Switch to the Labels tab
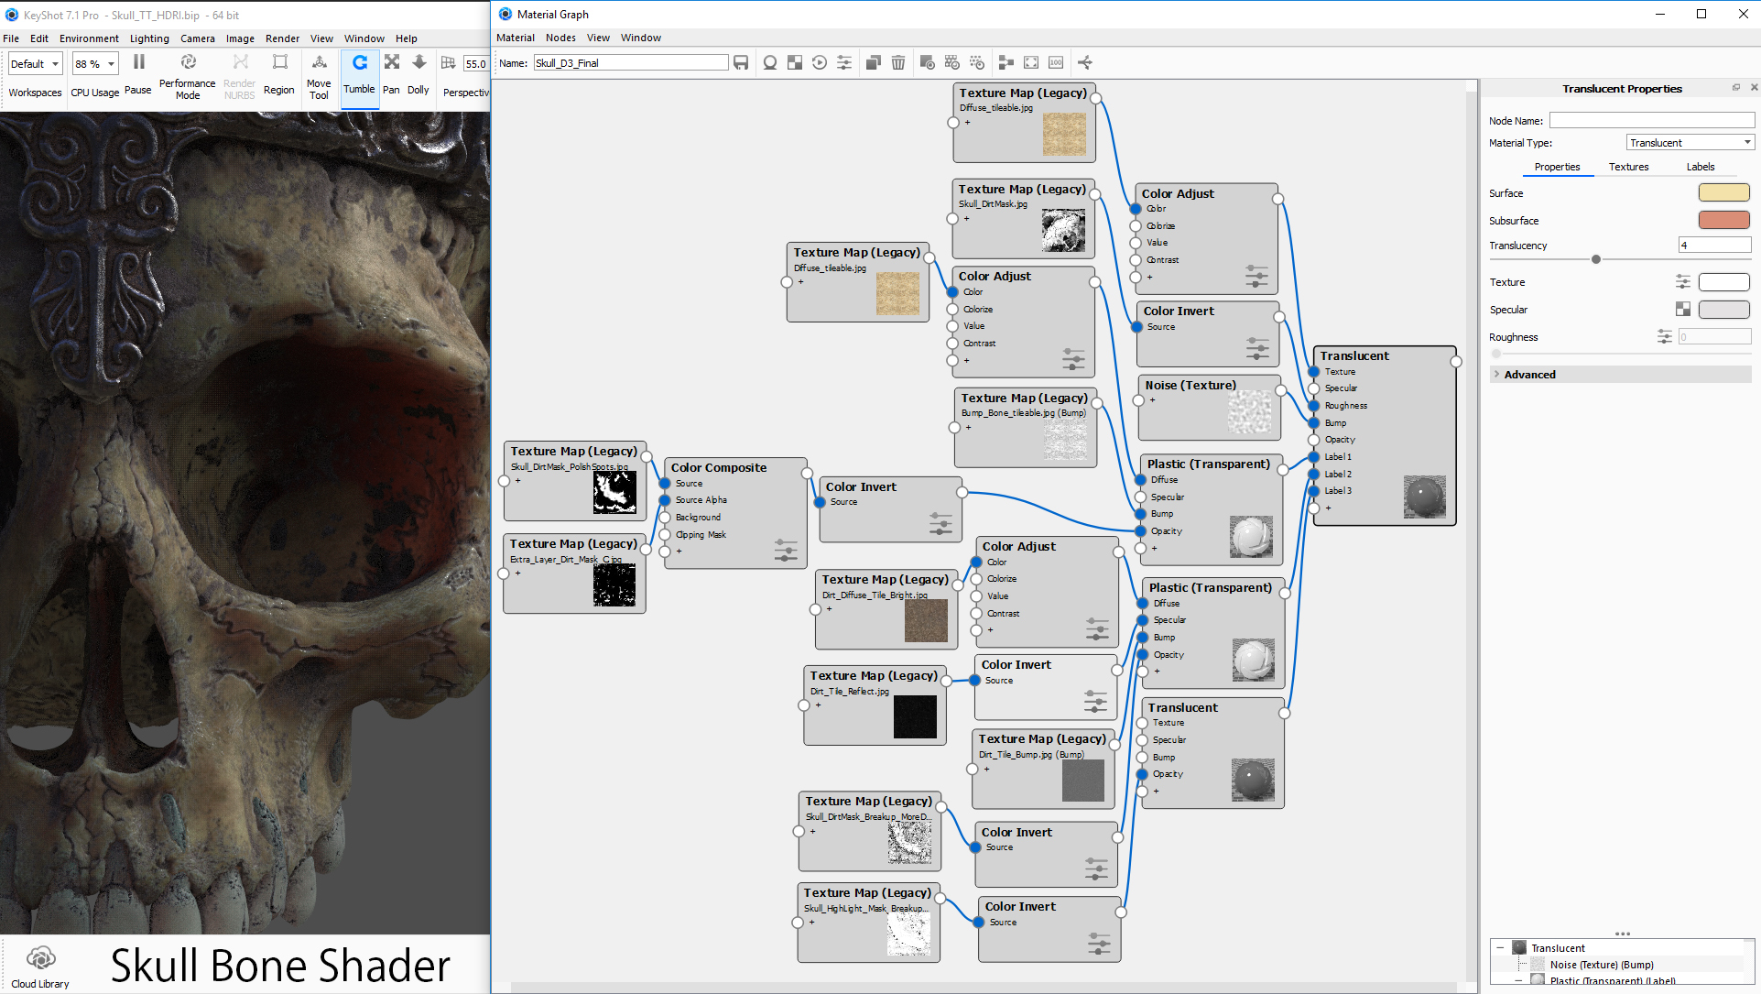 point(1701,167)
